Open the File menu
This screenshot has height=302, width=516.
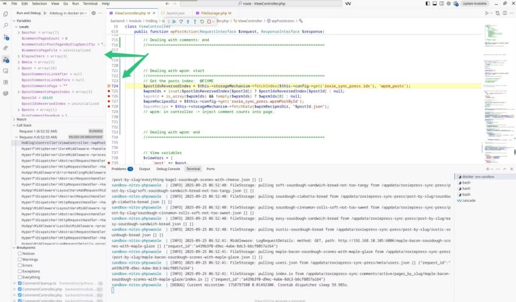coord(14,3)
